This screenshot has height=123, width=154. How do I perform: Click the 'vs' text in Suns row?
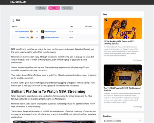pos(37,38)
